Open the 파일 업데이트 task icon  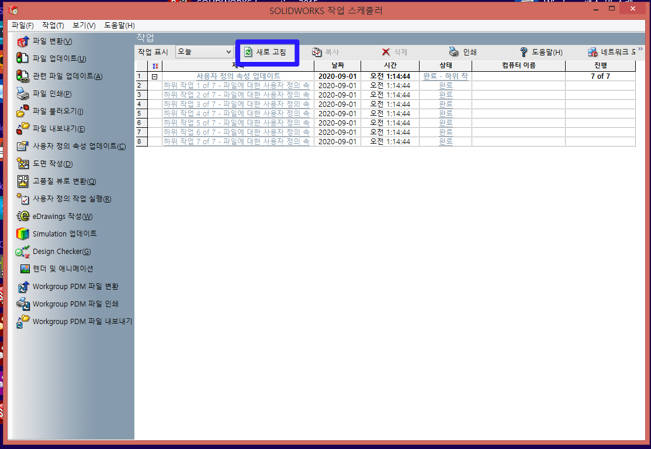(22, 58)
